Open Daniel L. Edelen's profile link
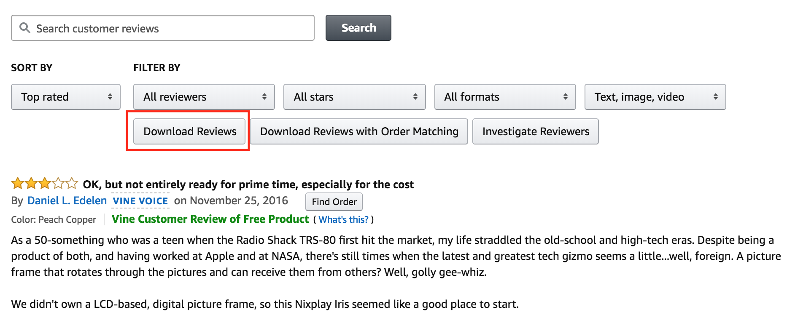 tap(67, 200)
